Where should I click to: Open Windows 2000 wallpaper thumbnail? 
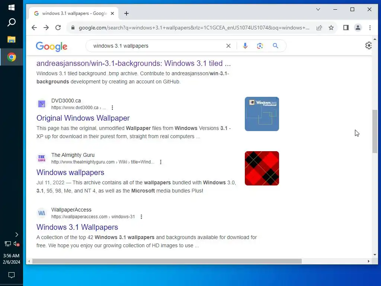point(262,114)
